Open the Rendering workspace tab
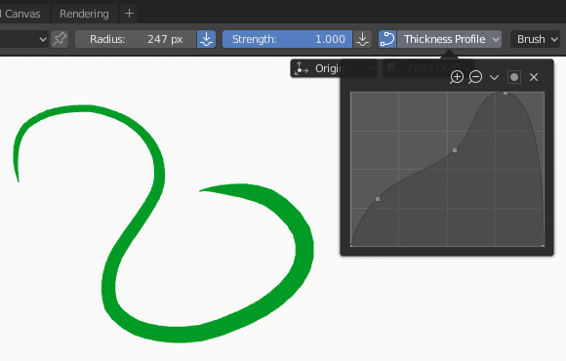566x361 pixels. 84,14
